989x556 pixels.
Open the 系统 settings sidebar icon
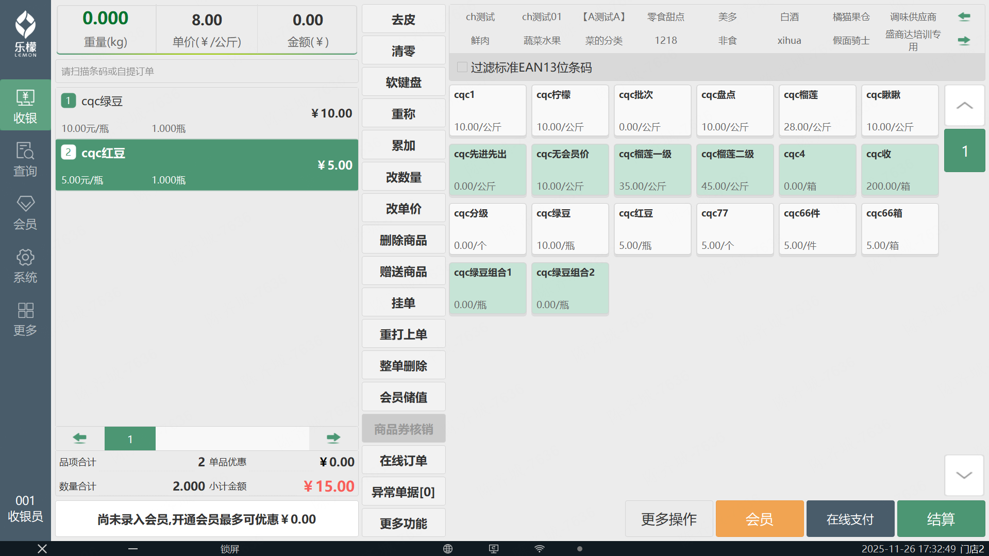pos(25,265)
